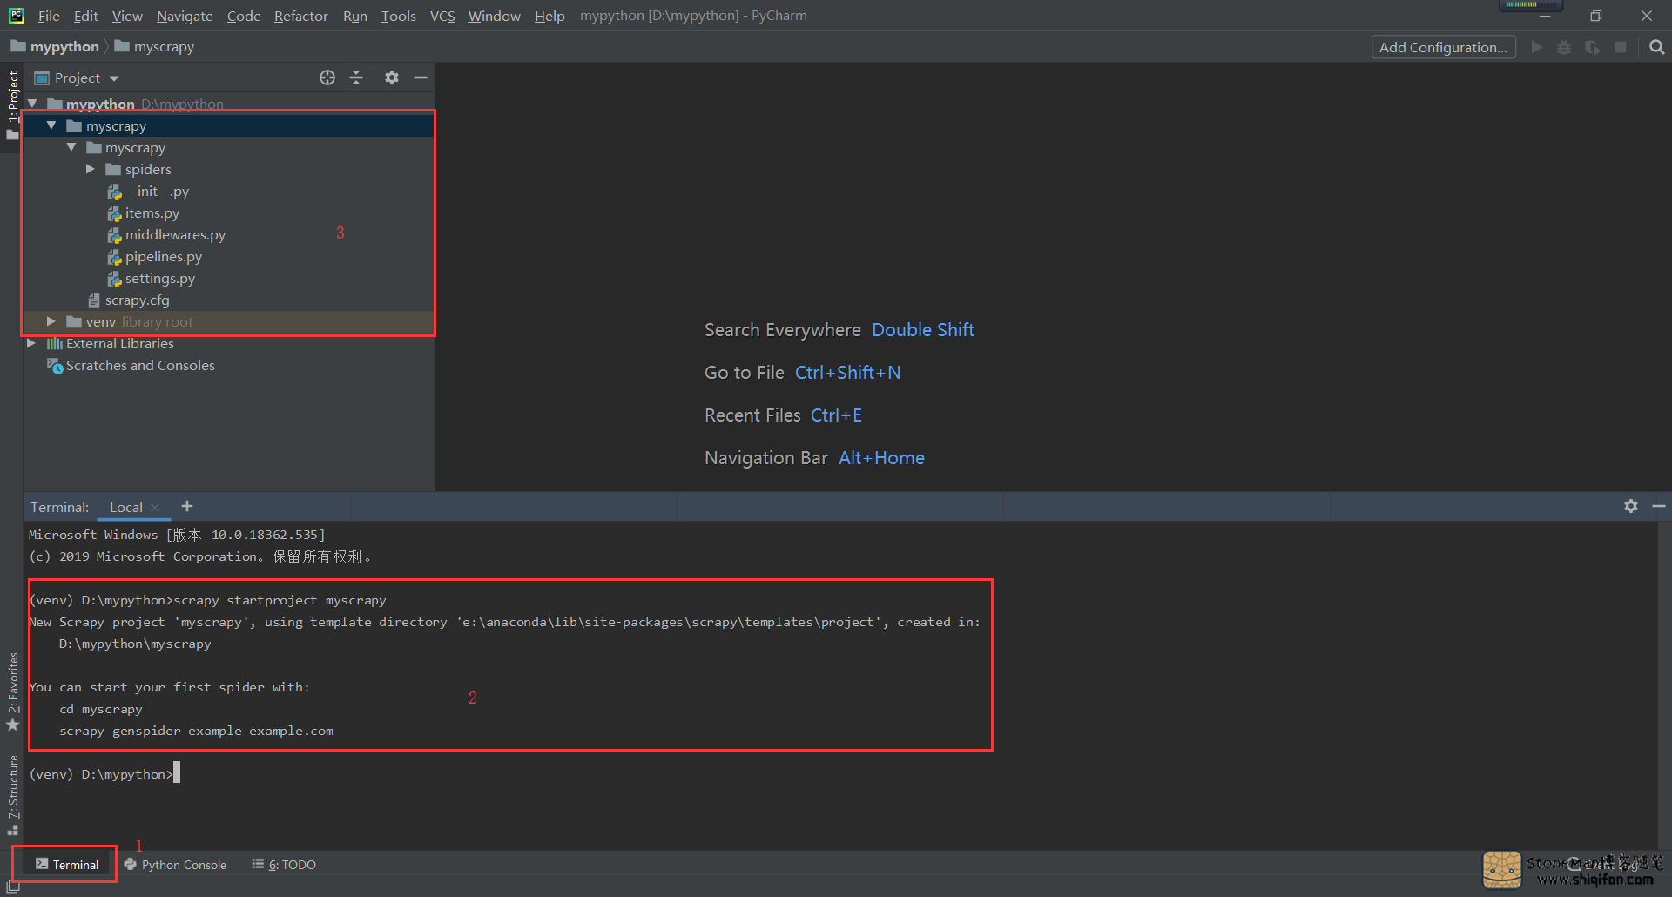This screenshot has width=1672, height=897.
Task: Click the terminal command prompt line
Action: tap(104, 773)
